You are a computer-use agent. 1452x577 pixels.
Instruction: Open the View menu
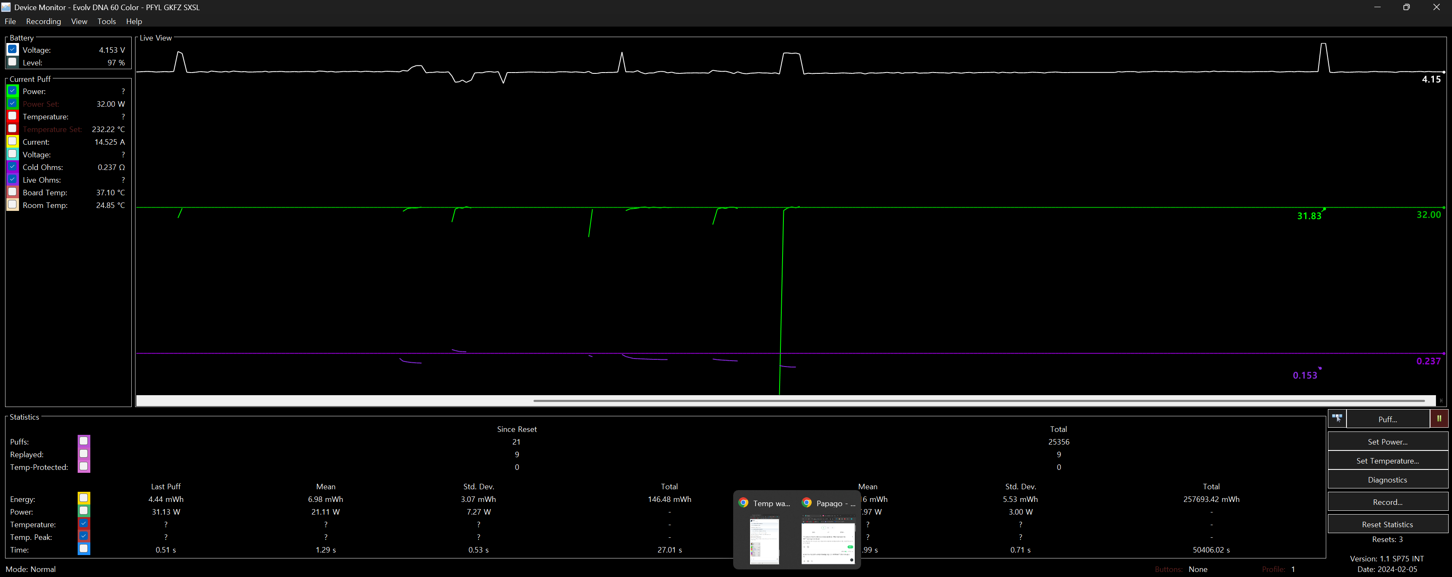tap(79, 22)
